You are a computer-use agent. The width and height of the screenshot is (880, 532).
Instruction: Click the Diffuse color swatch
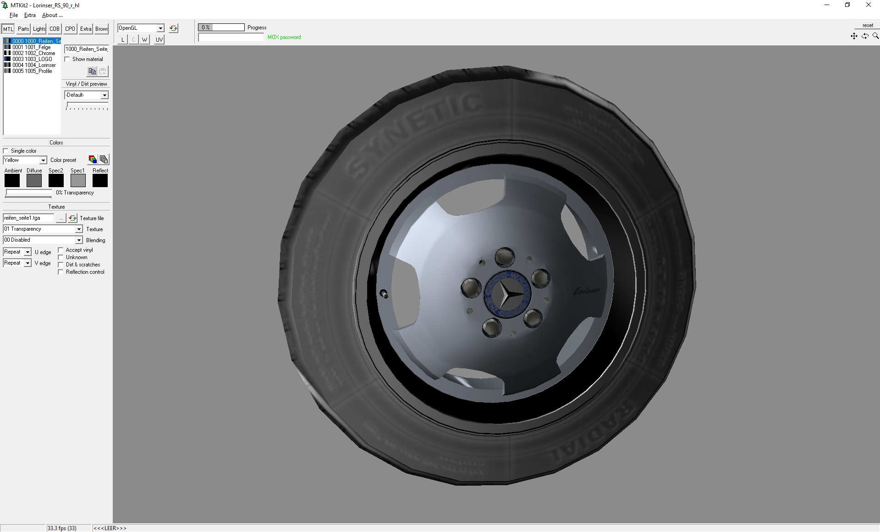point(34,181)
